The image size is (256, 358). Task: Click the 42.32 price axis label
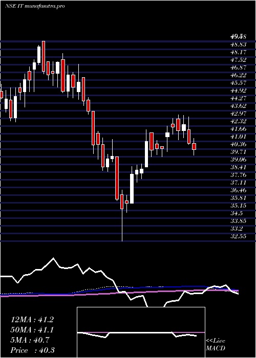(238, 121)
